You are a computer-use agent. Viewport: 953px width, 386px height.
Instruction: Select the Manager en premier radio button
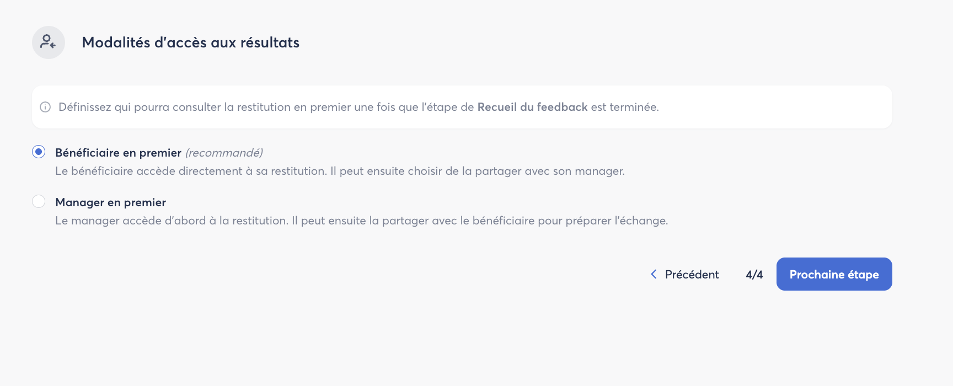pos(39,201)
